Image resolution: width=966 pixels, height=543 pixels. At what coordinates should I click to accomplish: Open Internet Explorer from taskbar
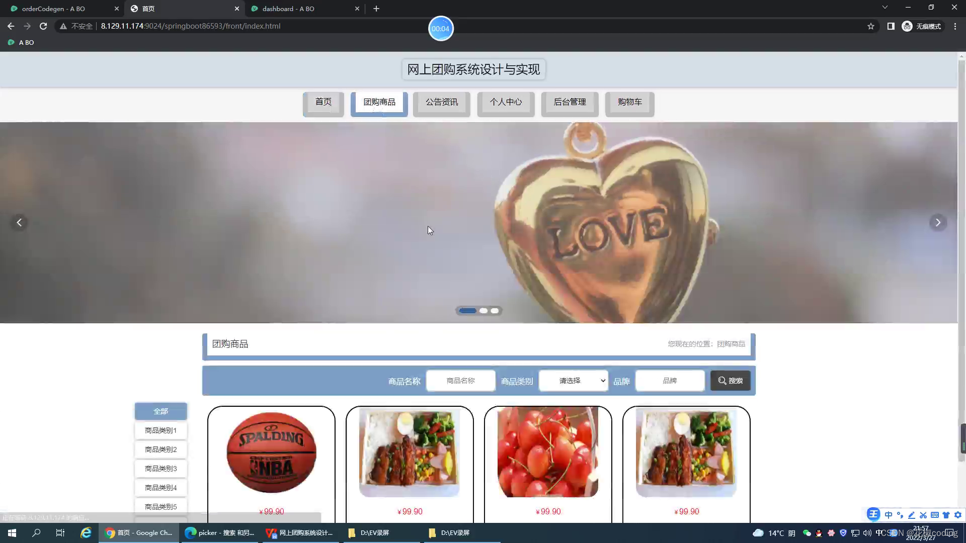click(86, 533)
